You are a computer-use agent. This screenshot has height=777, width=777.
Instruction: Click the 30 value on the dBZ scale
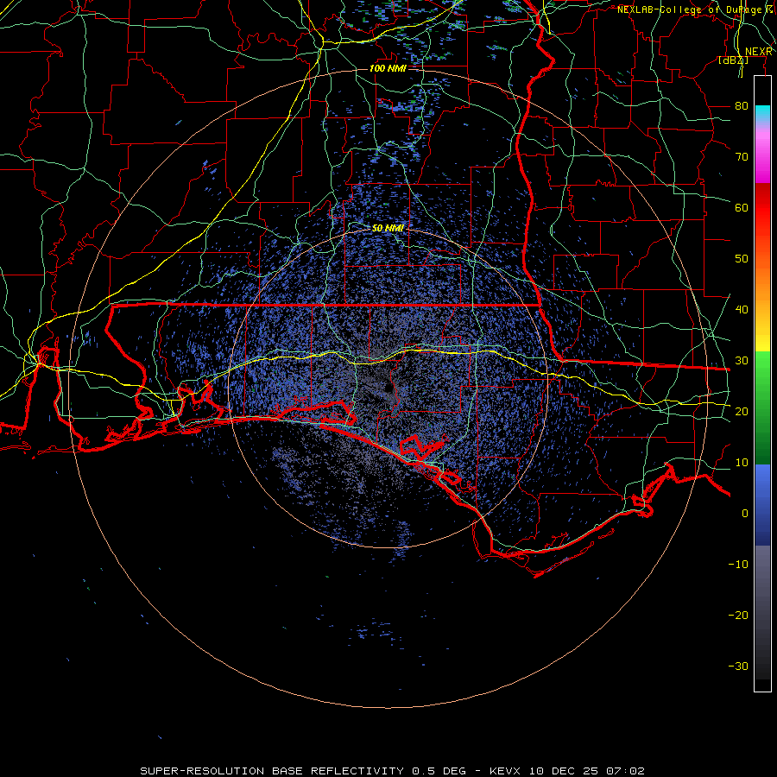742,360
